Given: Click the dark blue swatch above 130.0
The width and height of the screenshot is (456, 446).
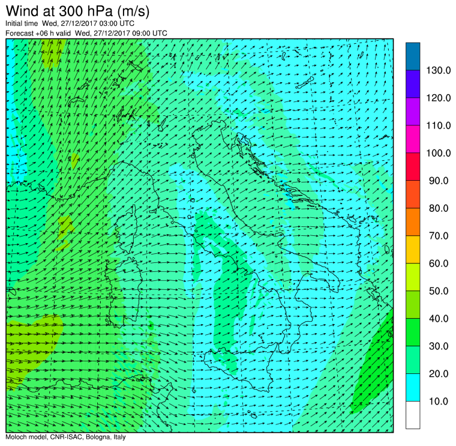Looking at the screenshot, I should tap(413, 57).
